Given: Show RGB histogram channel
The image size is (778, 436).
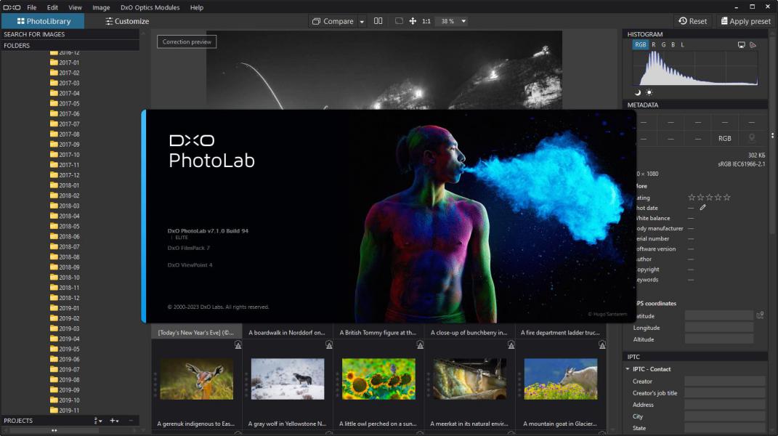Looking at the screenshot, I should tap(641, 45).
